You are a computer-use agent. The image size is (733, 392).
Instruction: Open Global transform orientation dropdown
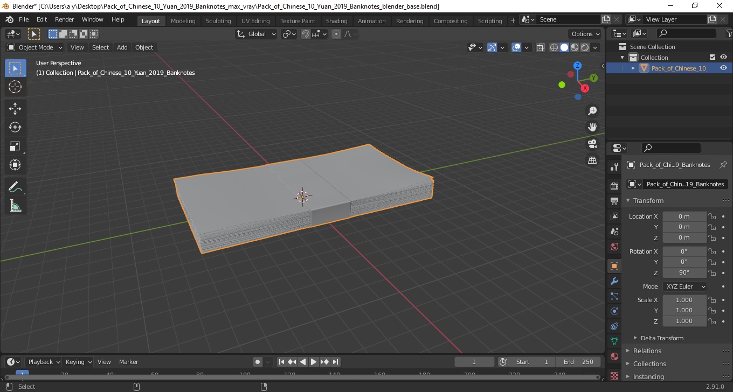tap(257, 34)
